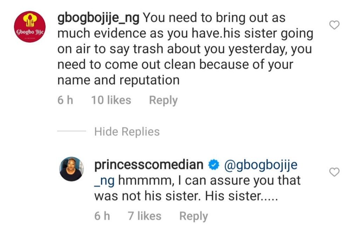Viewport: 359px width, 234px height.
Task: Collapse the thread with Hide Replies
Action: click(x=127, y=132)
